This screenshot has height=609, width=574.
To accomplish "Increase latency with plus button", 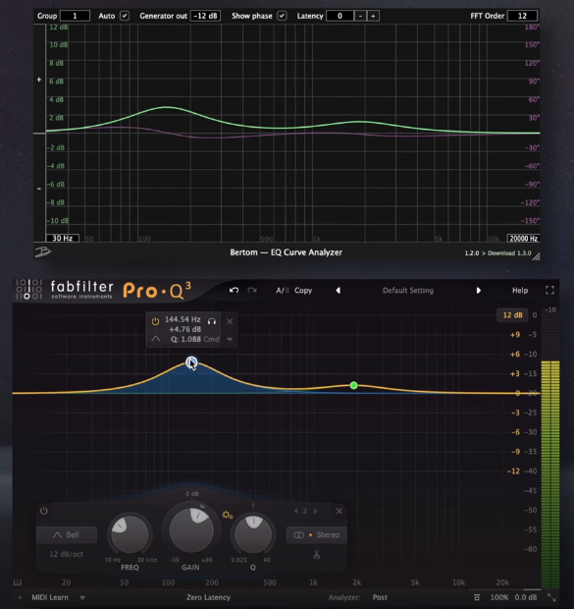I will (373, 16).
